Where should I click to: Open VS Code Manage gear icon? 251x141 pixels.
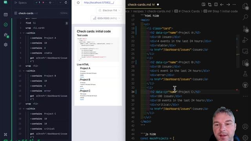(245, 137)
